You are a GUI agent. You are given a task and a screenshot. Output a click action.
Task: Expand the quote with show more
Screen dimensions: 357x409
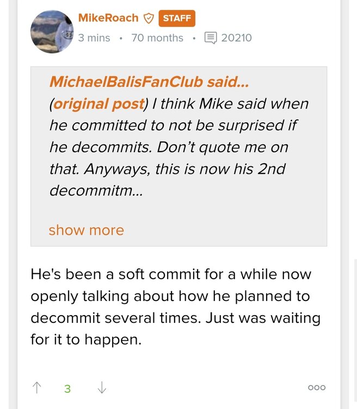(x=86, y=230)
